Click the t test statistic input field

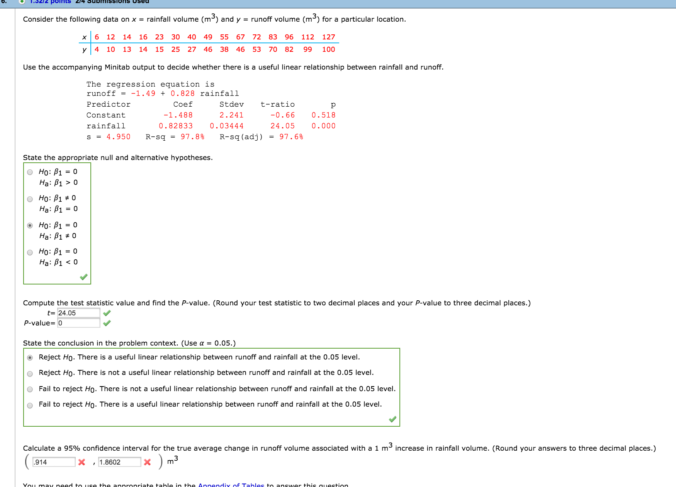[x=78, y=313]
